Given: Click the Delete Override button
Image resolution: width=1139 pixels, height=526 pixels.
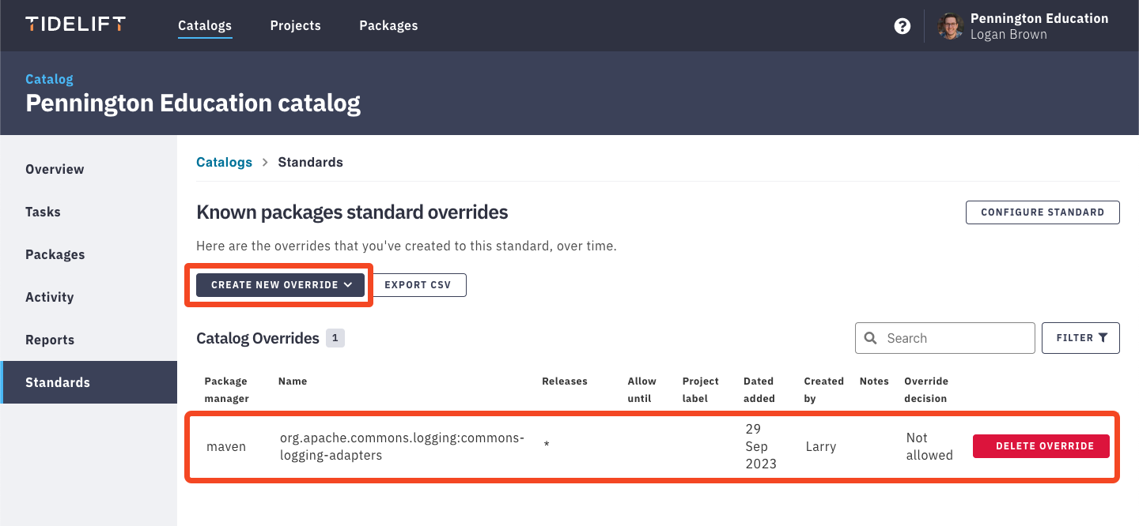Looking at the screenshot, I should (1041, 446).
